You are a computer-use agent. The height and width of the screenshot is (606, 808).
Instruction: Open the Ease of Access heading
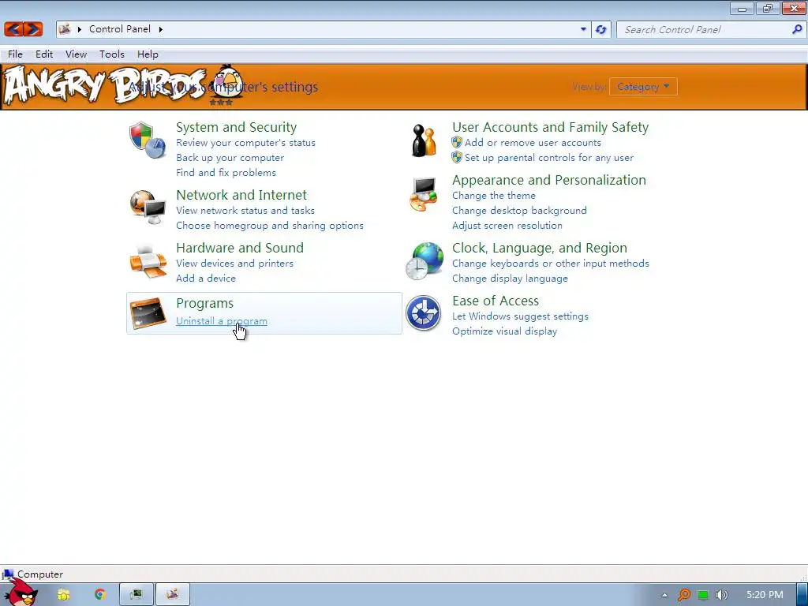click(x=496, y=301)
